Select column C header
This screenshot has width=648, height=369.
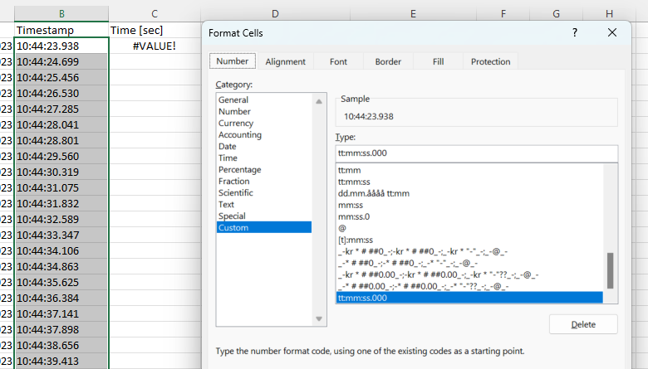155,13
